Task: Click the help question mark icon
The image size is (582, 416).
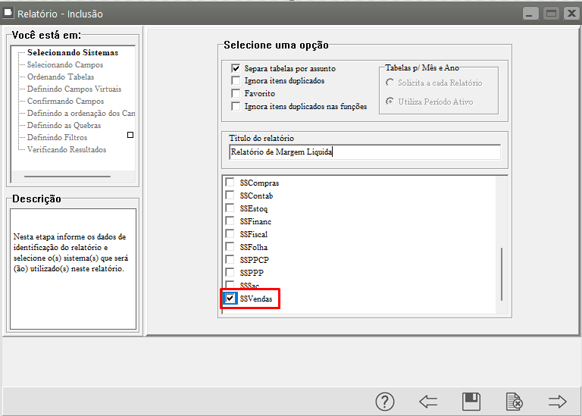Action: (385, 402)
